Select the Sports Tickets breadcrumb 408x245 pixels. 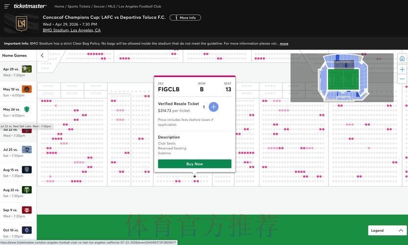point(79,6)
